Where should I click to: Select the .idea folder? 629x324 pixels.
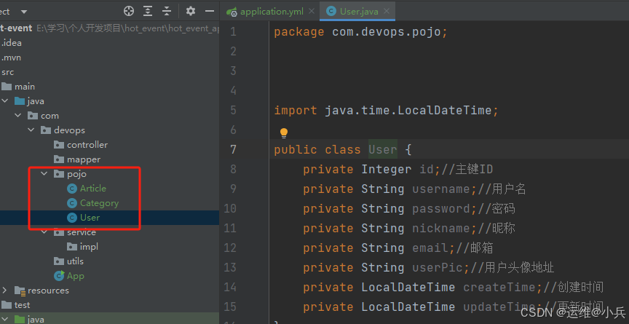click(11, 43)
